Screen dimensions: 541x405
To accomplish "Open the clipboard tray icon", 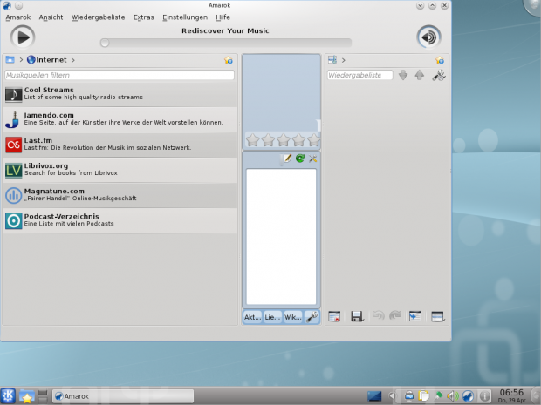I will point(424,396).
